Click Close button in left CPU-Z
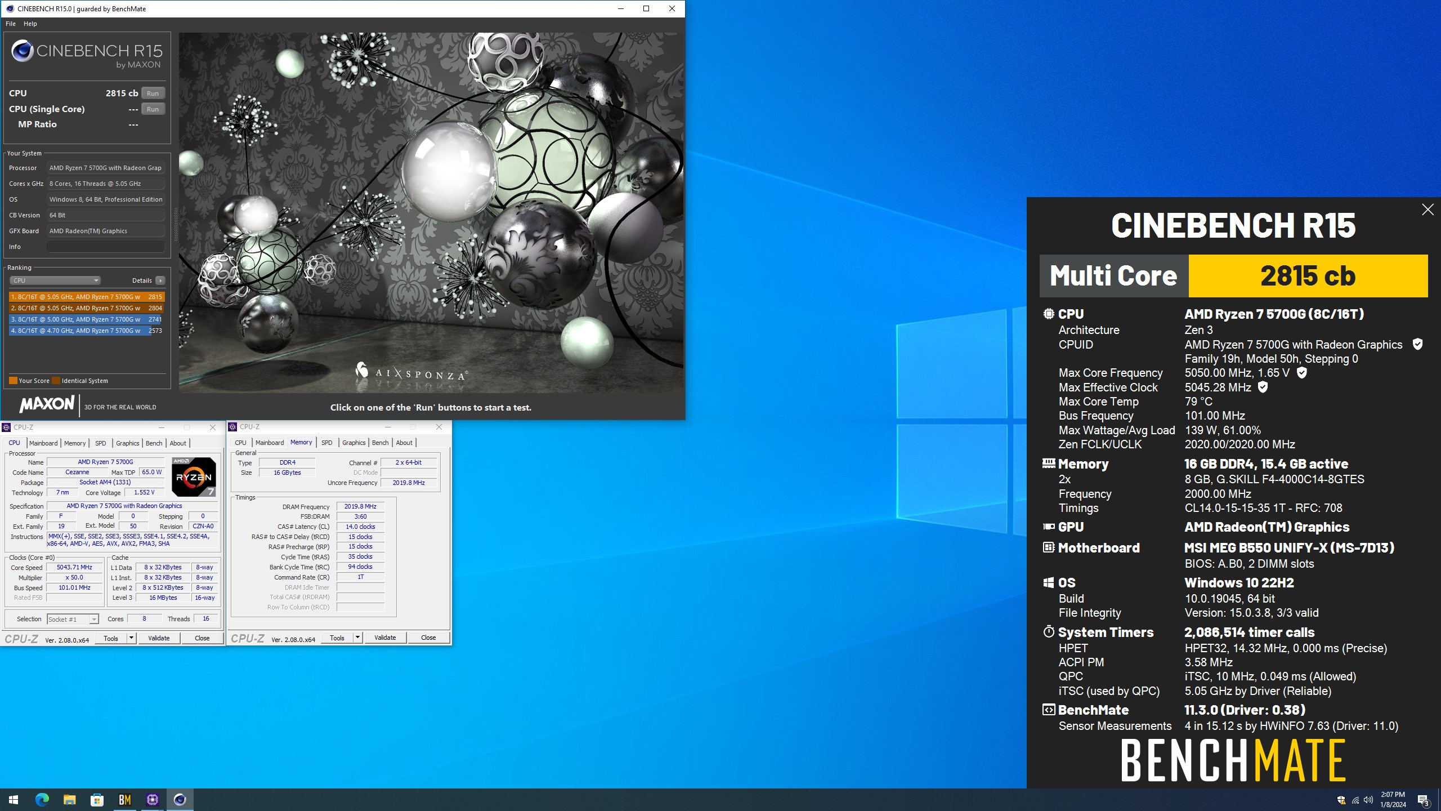The image size is (1441, 811). [x=202, y=638]
